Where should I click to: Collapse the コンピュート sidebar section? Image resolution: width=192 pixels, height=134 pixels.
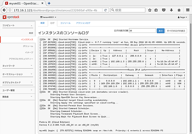[x=17, y=25]
